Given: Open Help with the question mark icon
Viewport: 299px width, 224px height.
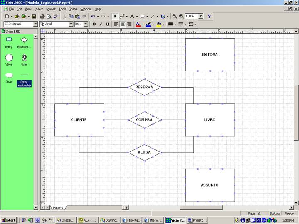Looking at the screenshot, I should tap(209, 16).
